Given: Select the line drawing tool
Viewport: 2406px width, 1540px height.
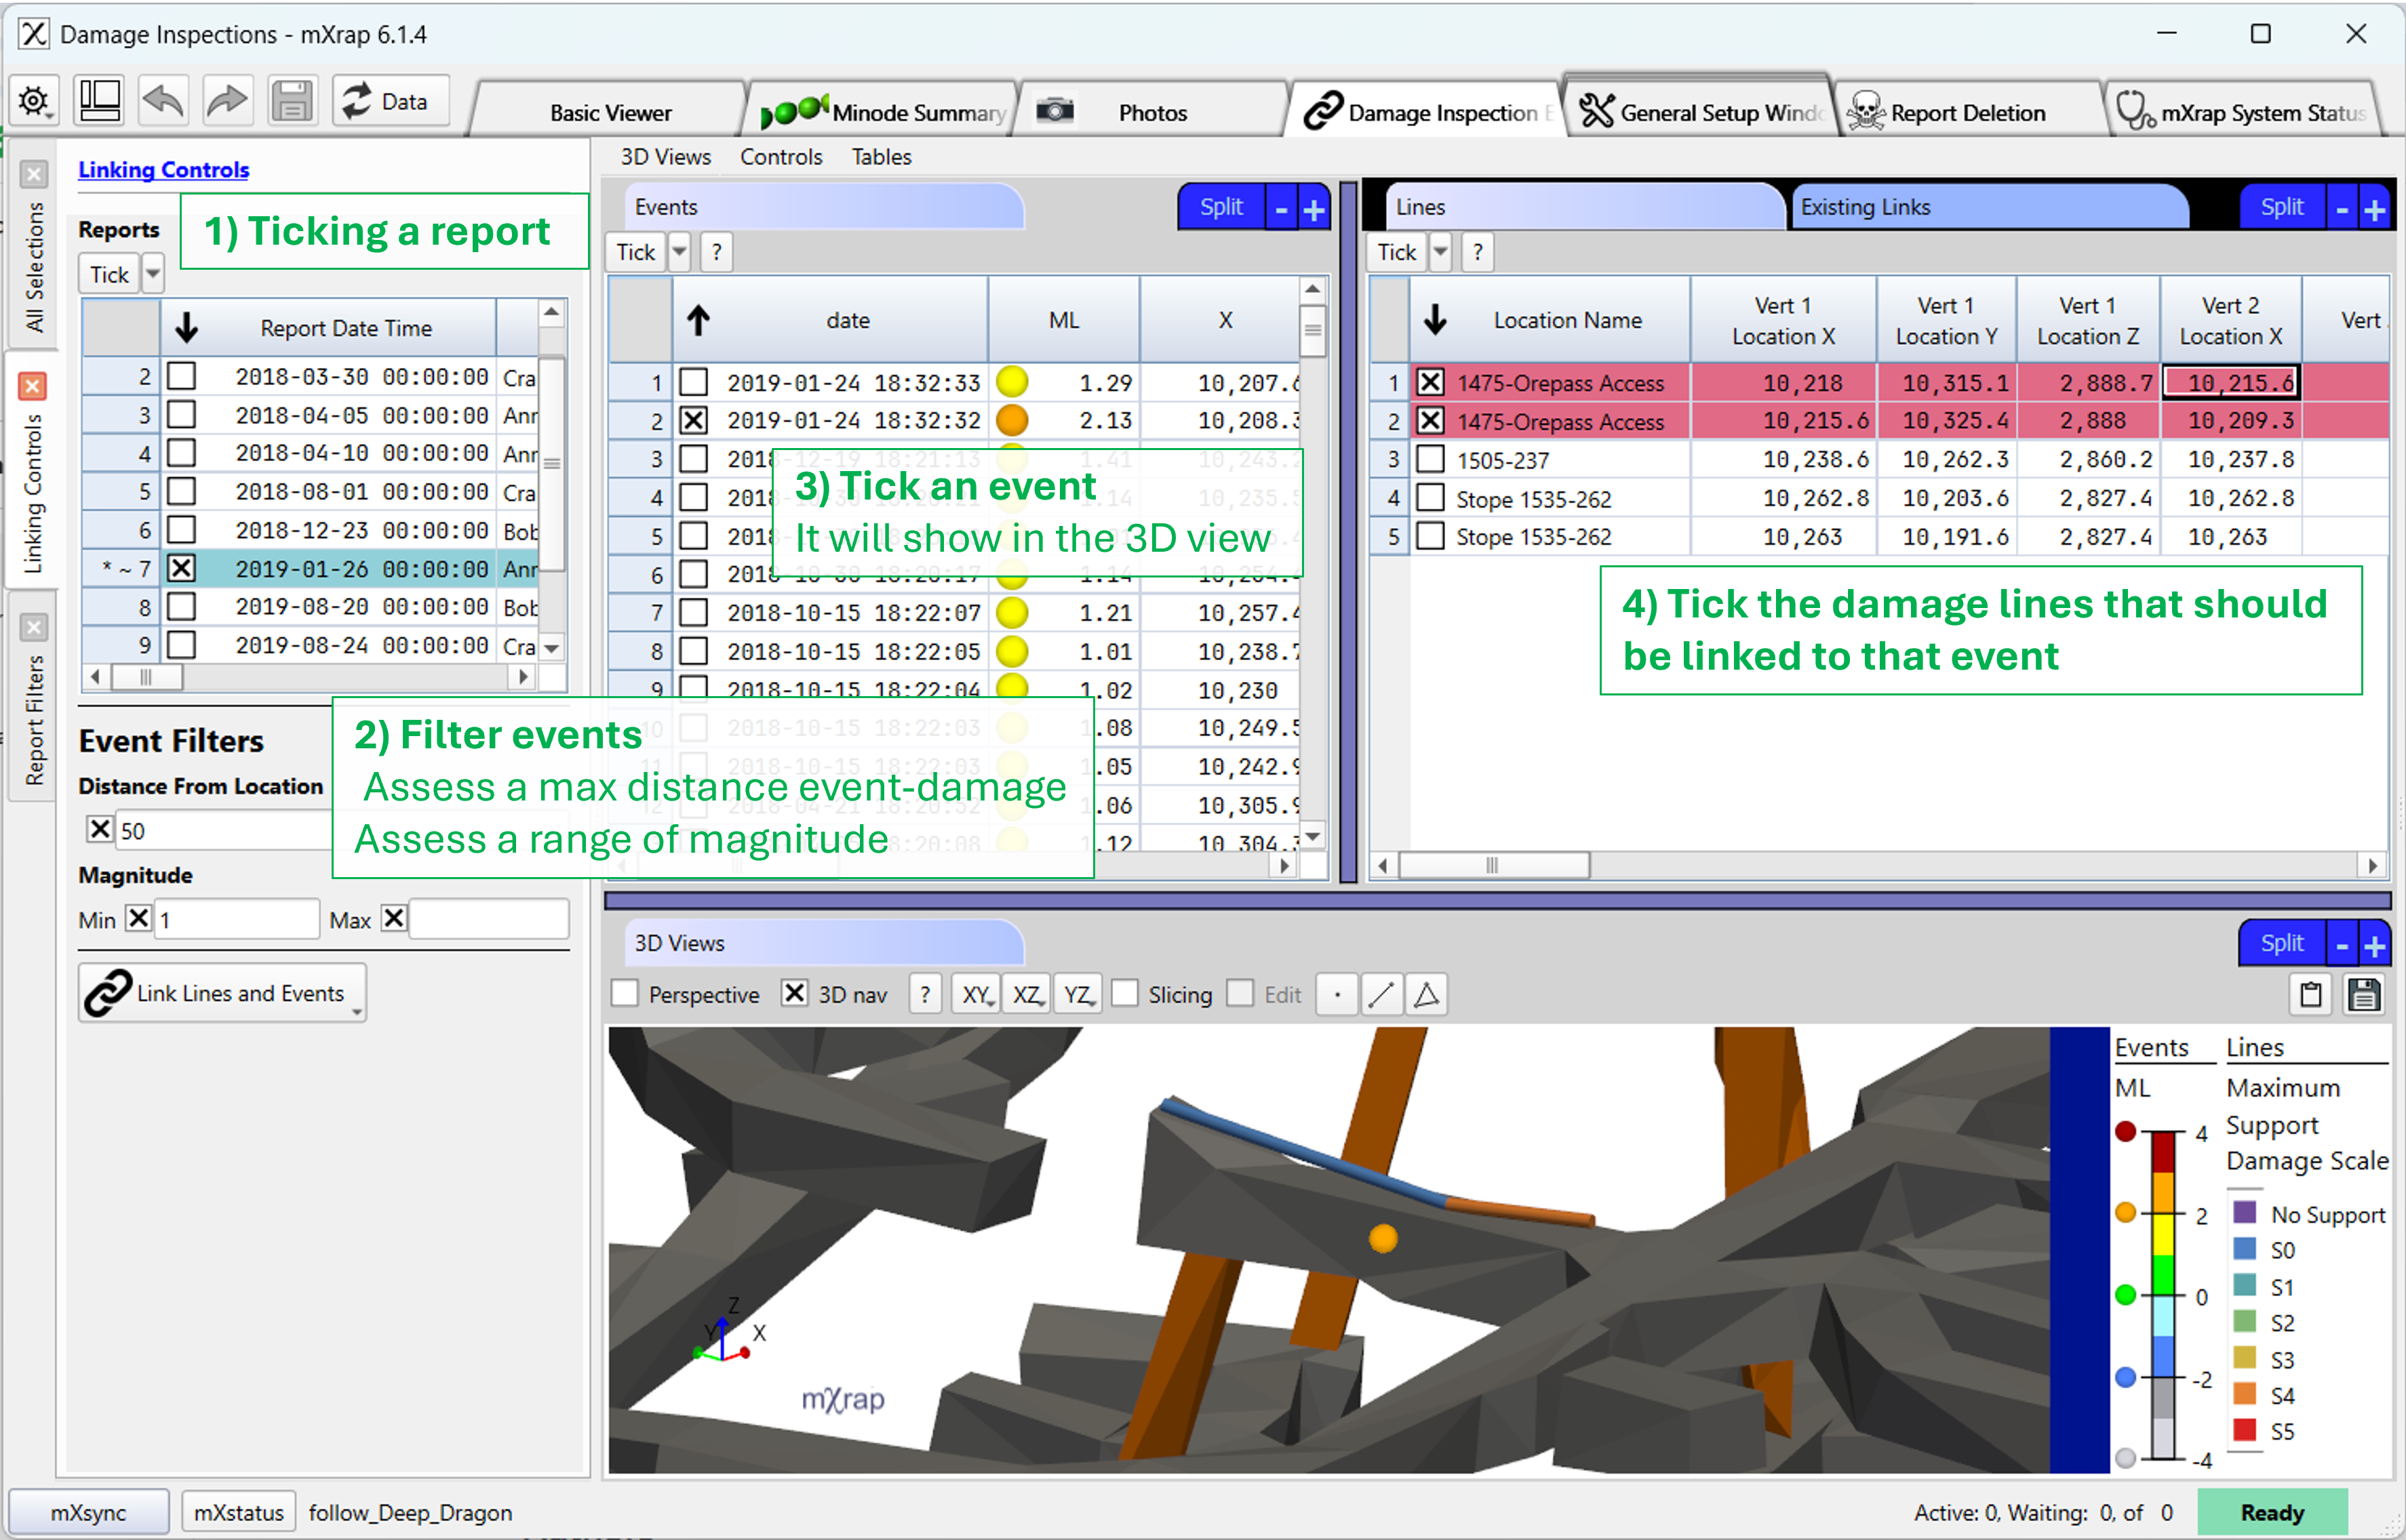Looking at the screenshot, I should coord(1381,994).
